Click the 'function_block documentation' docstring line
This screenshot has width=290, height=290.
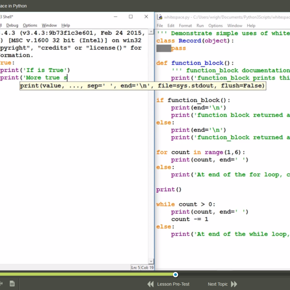[231, 70]
